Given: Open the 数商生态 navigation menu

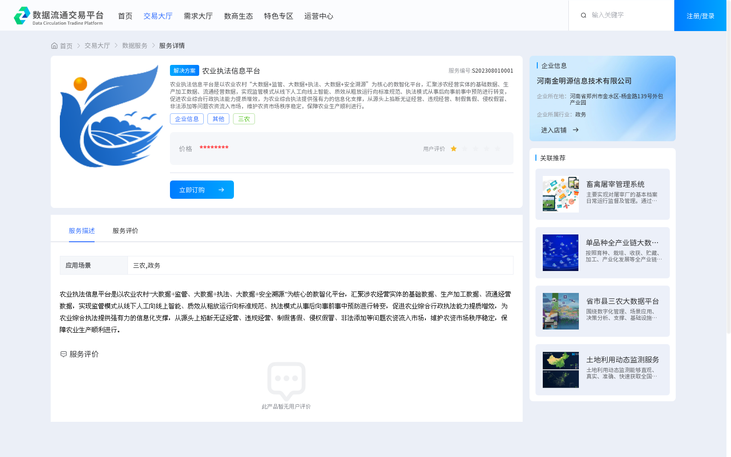Looking at the screenshot, I should (238, 16).
